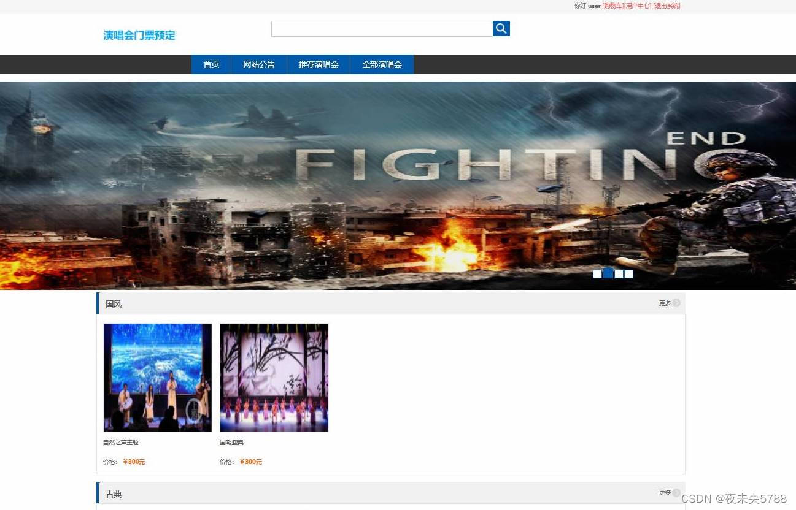Screen dimensions: 796x510
Task: Open the 首页 navigation tab
Action: [211, 64]
